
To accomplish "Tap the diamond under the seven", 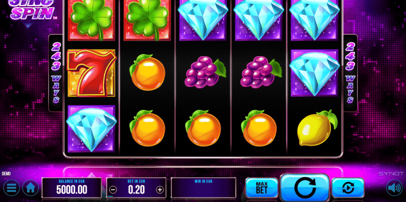I will pyautogui.click(x=91, y=129).
